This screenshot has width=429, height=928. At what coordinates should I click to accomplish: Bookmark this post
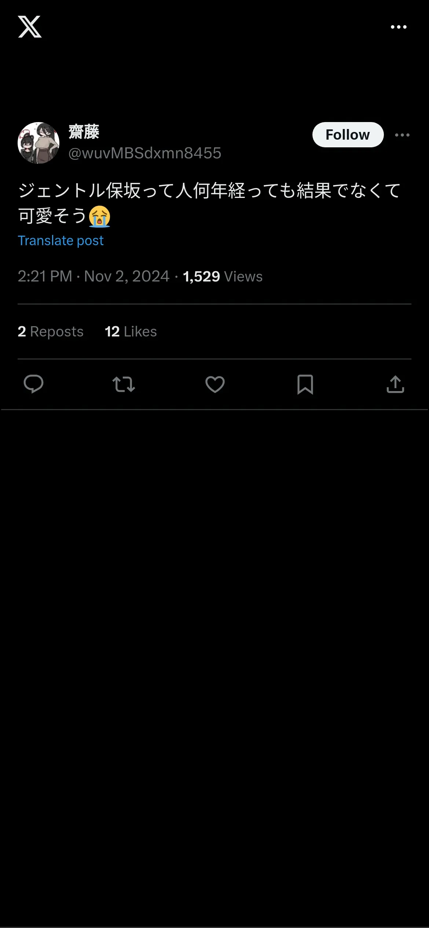click(x=305, y=384)
